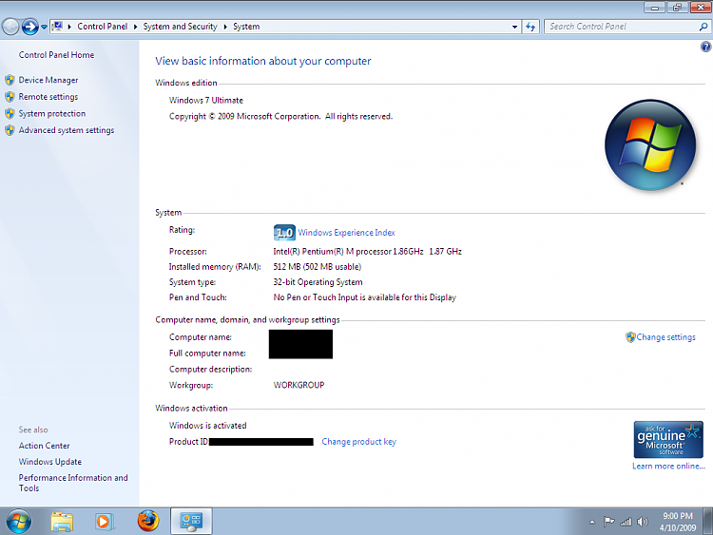Screen dimensions: 713x535
Task: Click the 512 MB (502 MB usable) text
Action: pyautogui.click(x=317, y=267)
